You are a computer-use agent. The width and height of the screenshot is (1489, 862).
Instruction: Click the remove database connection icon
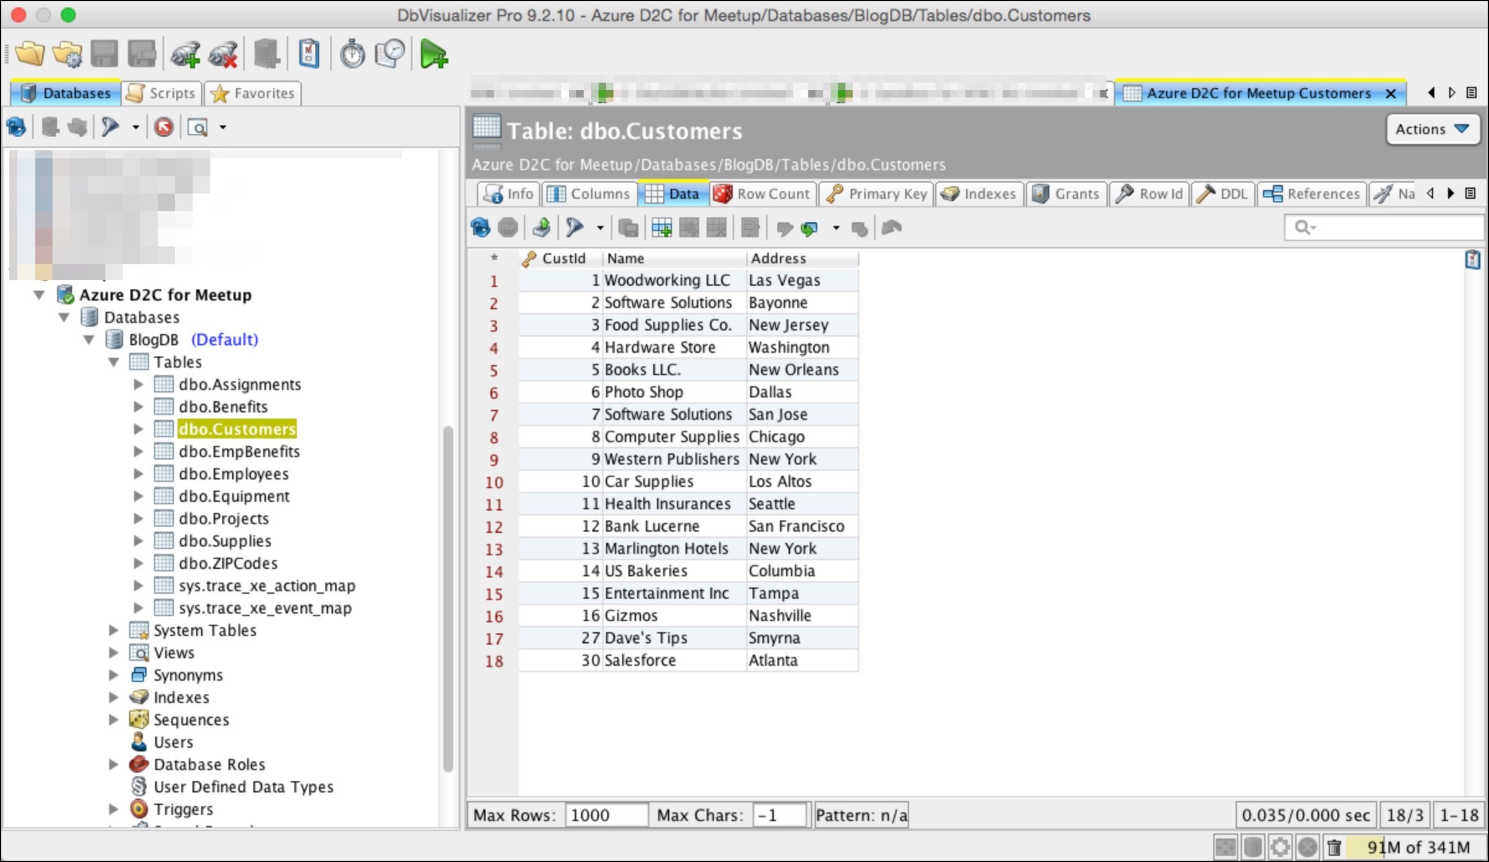tap(223, 55)
